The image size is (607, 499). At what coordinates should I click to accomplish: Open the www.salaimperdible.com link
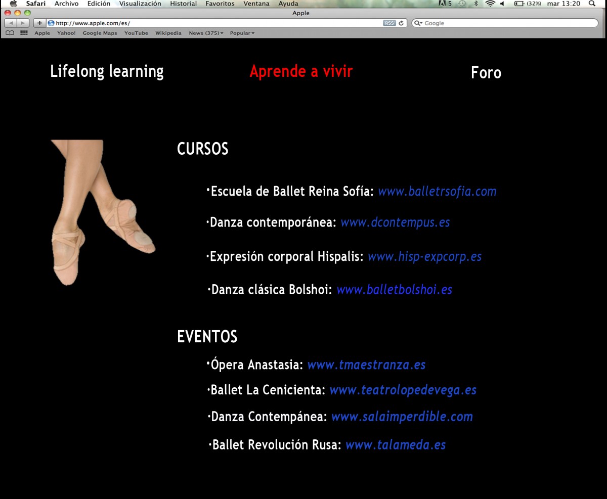coord(402,417)
